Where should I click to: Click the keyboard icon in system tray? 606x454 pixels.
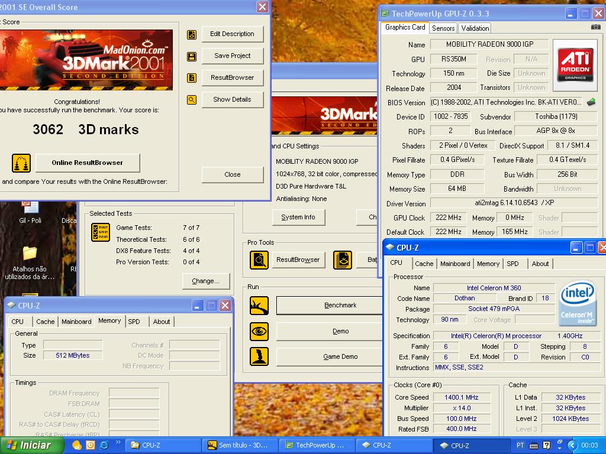pyautogui.click(x=534, y=446)
